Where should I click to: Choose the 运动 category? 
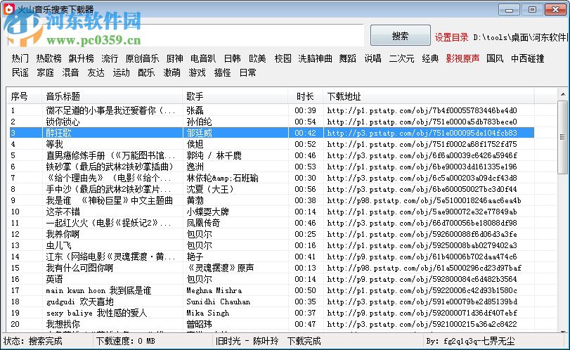pos(121,72)
